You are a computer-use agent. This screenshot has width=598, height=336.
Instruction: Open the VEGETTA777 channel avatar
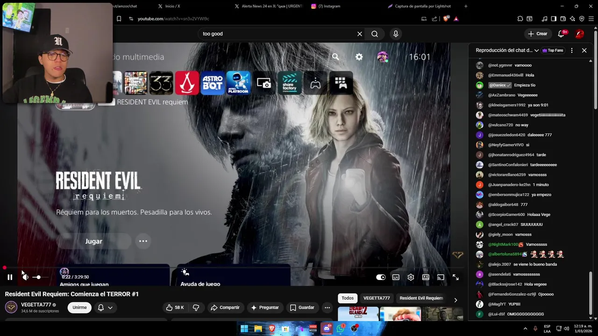click(x=11, y=307)
